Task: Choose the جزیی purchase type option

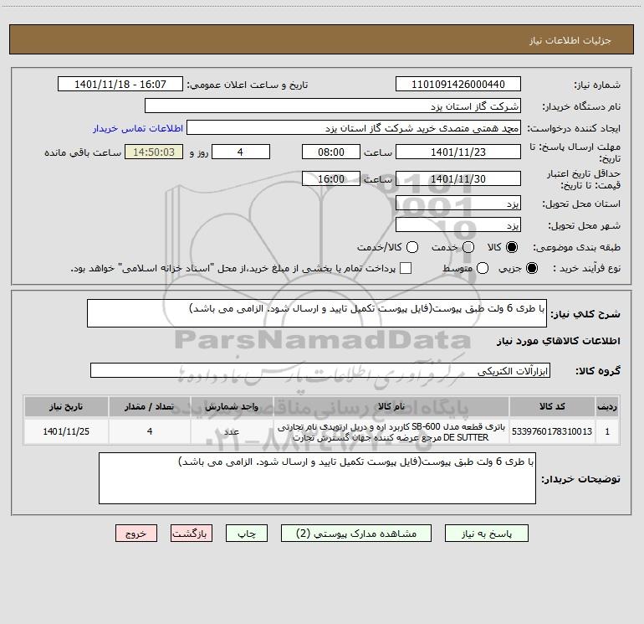Action: pyautogui.click(x=532, y=268)
